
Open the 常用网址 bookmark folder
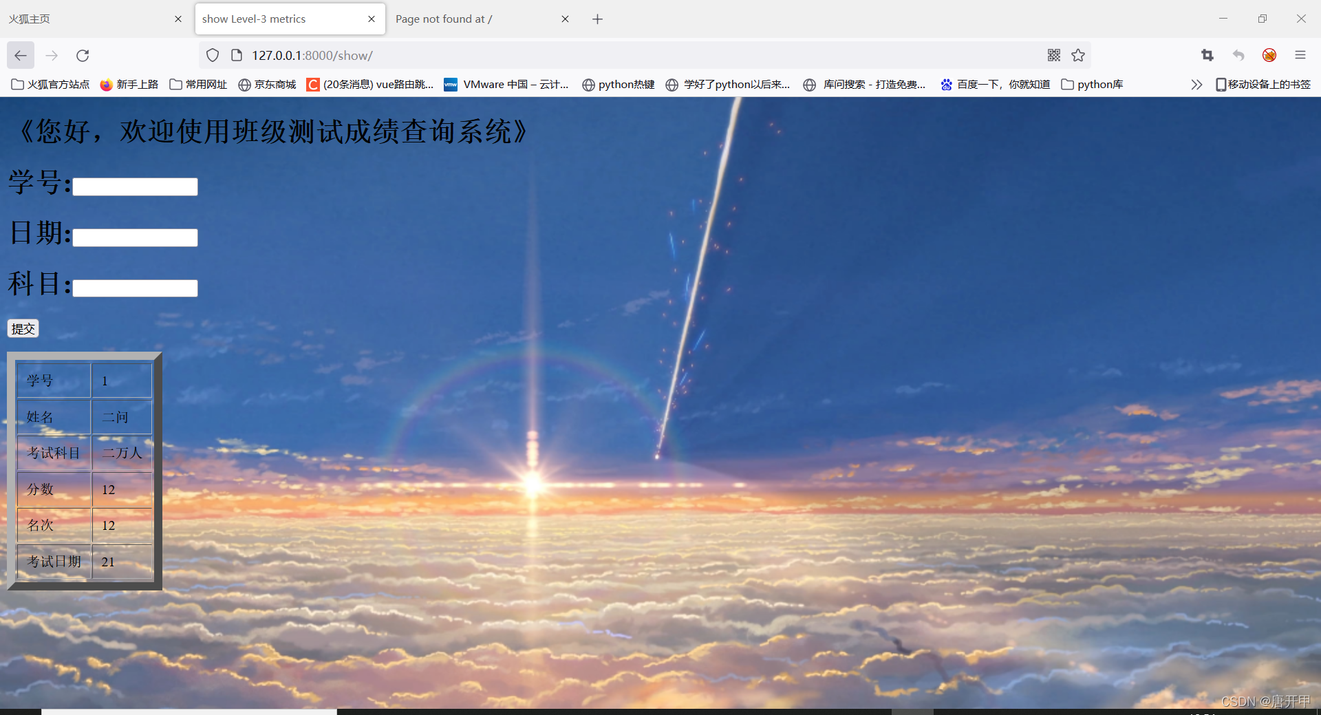pos(198,85)
